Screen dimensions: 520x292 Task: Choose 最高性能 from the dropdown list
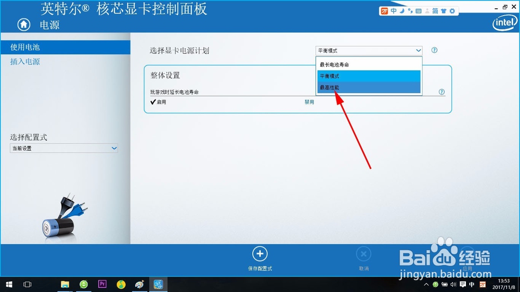pos(369,87)
